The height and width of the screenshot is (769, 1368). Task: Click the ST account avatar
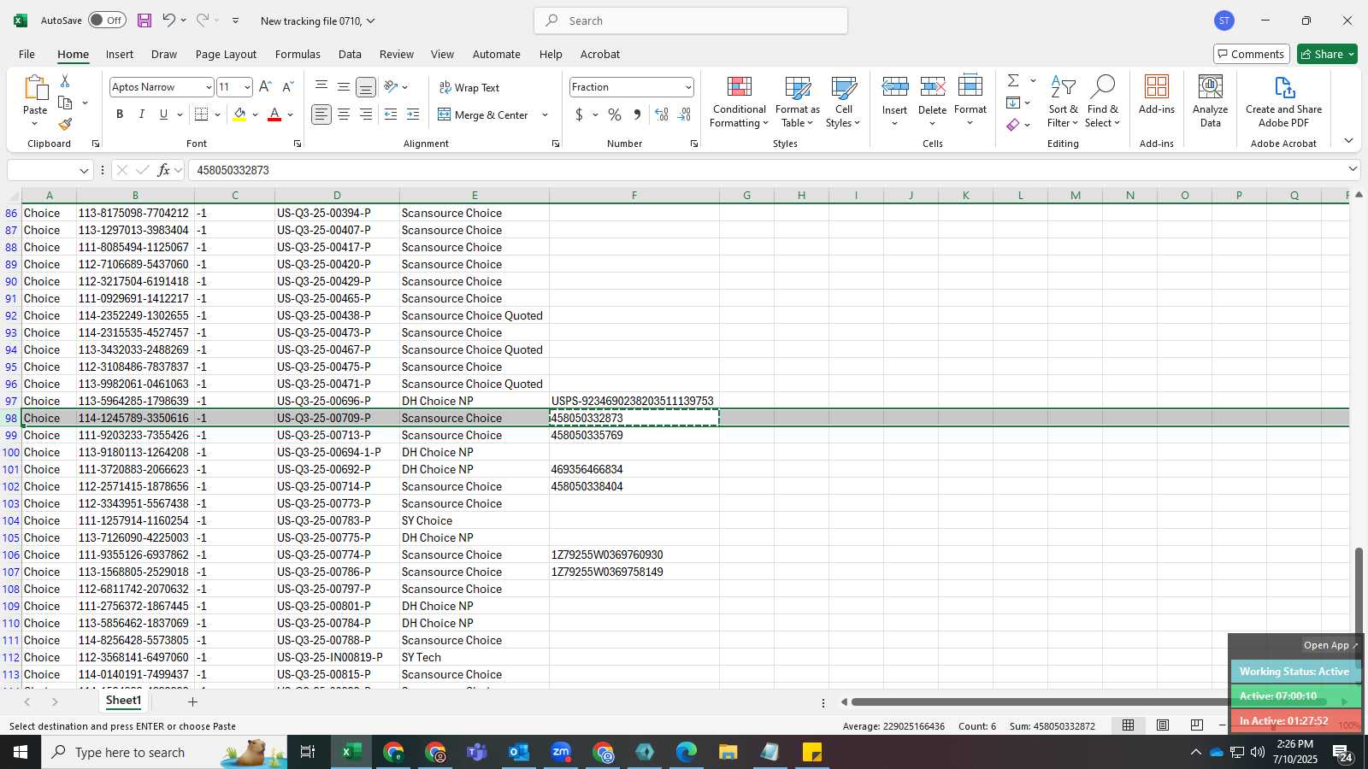tap(1224, 21)
